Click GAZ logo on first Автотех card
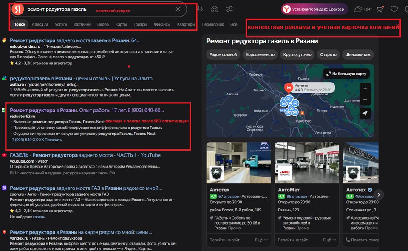The width and height of the screenshot is (408, 251). tap(216, 173)
